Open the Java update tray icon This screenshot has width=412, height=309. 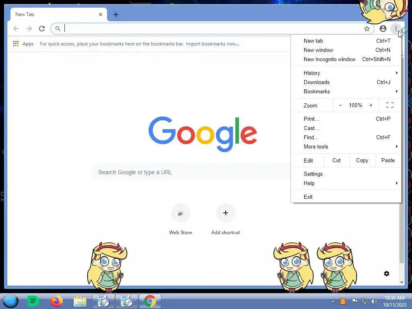point(343,301)
